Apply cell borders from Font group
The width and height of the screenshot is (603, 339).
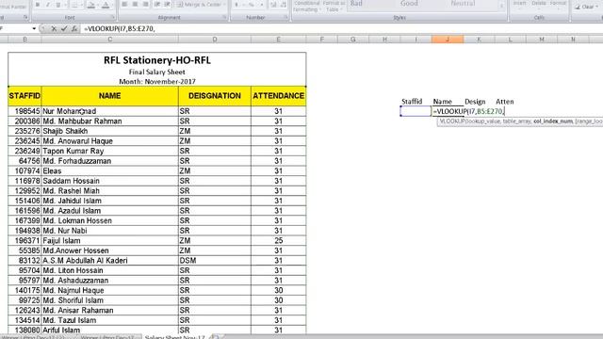click(x=74, y=5)
